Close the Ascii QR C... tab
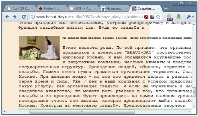 (33, 9)
